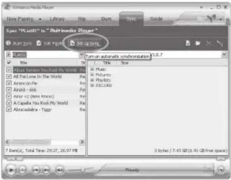Viewport: 231px width, 180px height.
Task: Sort by the Title column in the device pane
Action: (x=107, y=63)
